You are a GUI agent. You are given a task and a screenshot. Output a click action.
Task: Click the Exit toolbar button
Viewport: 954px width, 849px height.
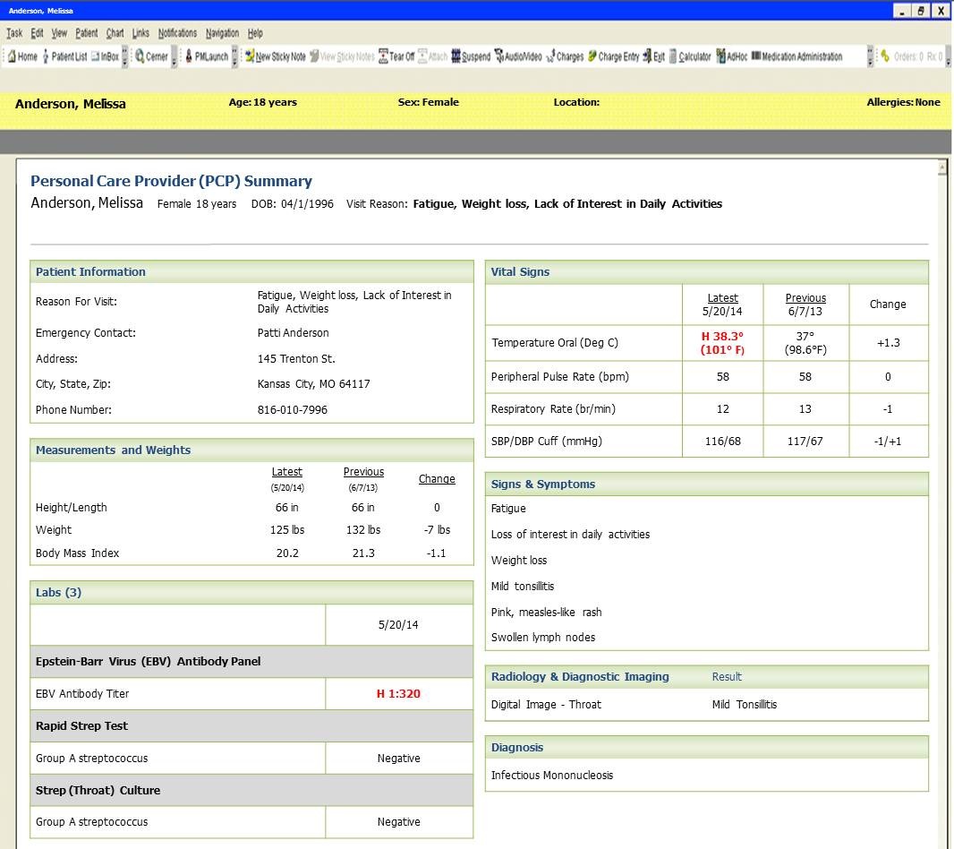(x=653, y=56)
